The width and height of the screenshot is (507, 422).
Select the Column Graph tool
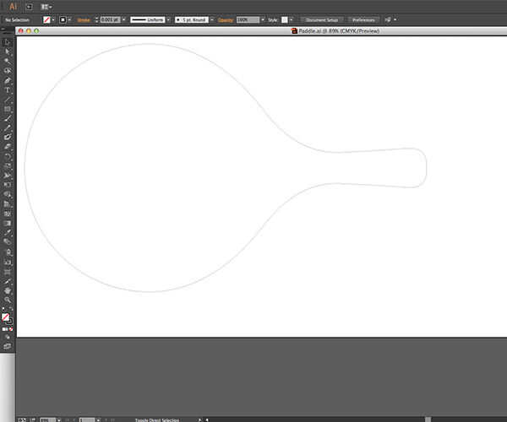point(7,262)
